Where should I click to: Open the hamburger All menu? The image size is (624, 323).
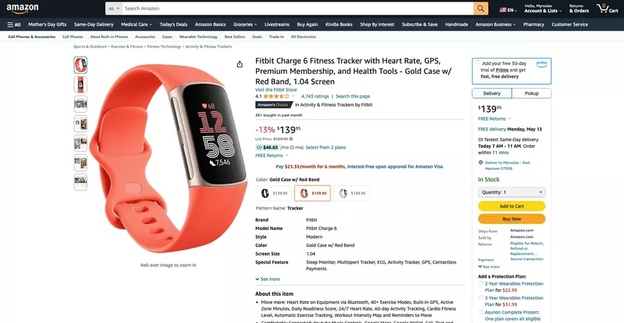(x=14, y=25)
